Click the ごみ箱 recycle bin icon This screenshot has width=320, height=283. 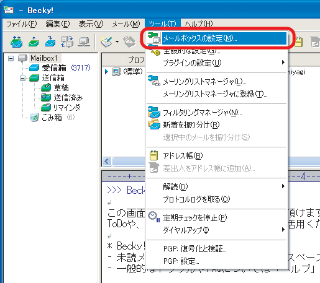point(34,117)
